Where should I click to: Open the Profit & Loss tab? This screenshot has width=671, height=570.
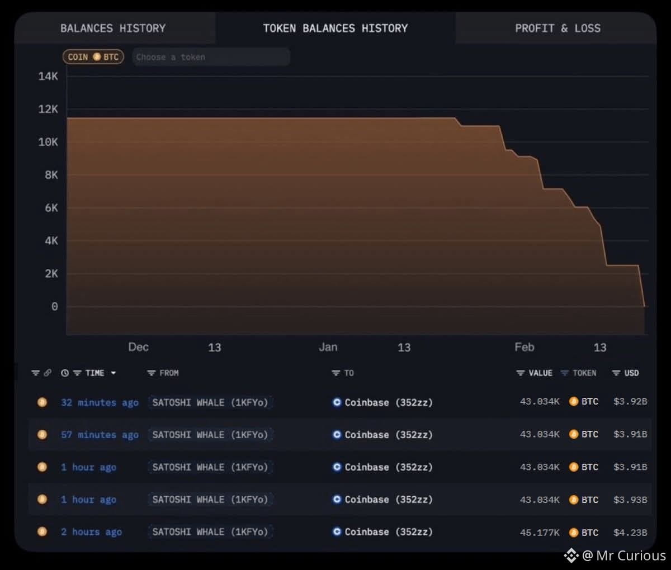557,28
